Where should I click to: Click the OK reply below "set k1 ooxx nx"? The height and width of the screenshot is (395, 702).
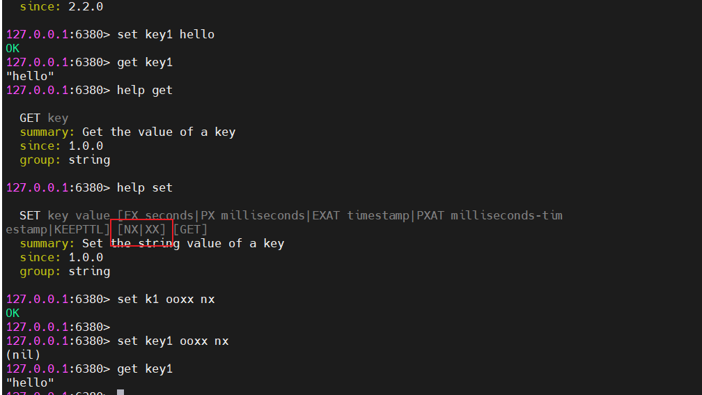point(13,313)
